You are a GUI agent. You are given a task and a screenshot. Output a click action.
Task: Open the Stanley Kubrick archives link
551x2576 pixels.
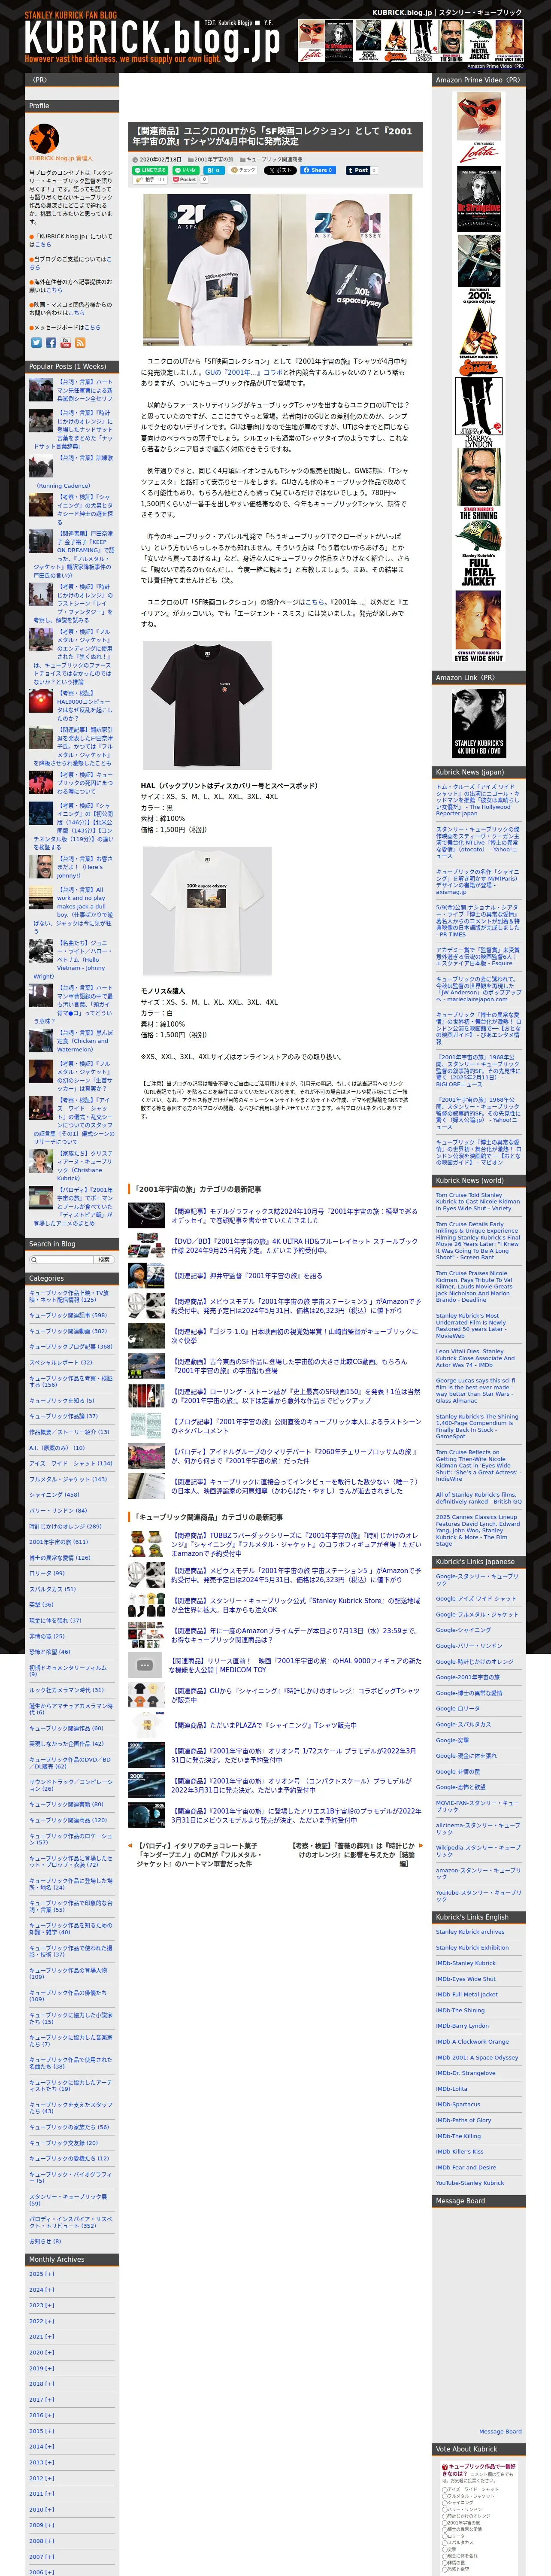point(470,1932)
